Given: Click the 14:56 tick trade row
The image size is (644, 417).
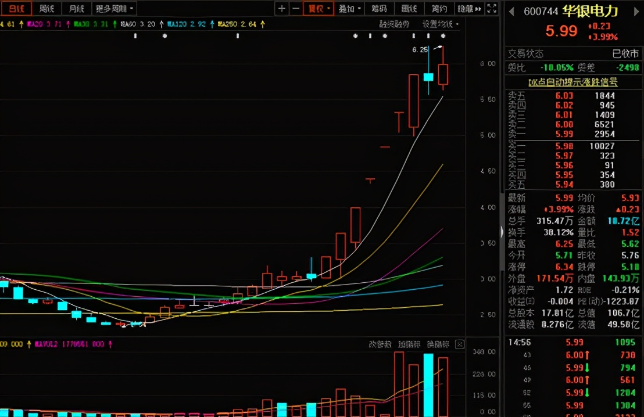Looking at the screenshot, I should 573,342.
